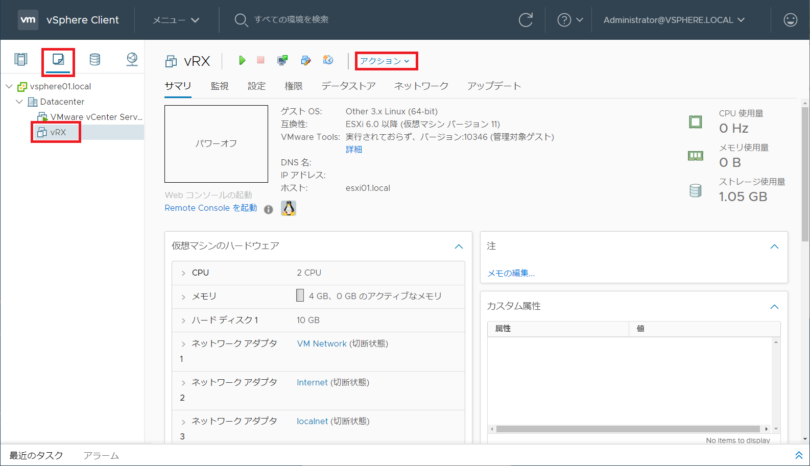Expand ネットワーク アダプタ 1 row
Image resolution: width=810 pixels, height=466 pixels.
pyautogui.click(x=183, y=344)
